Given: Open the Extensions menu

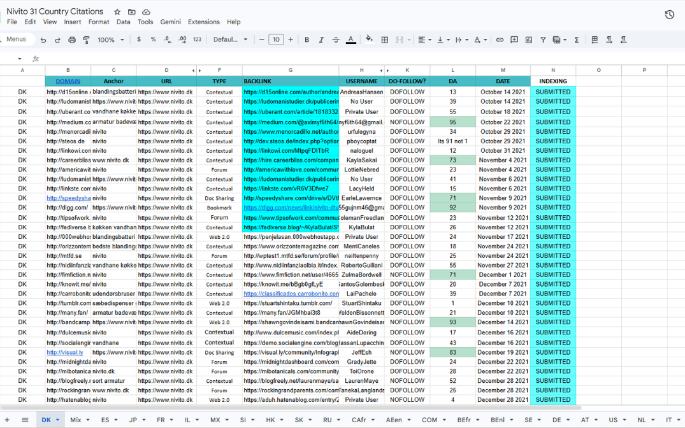Looking at the screenshot, I should [x=203, y=22].
